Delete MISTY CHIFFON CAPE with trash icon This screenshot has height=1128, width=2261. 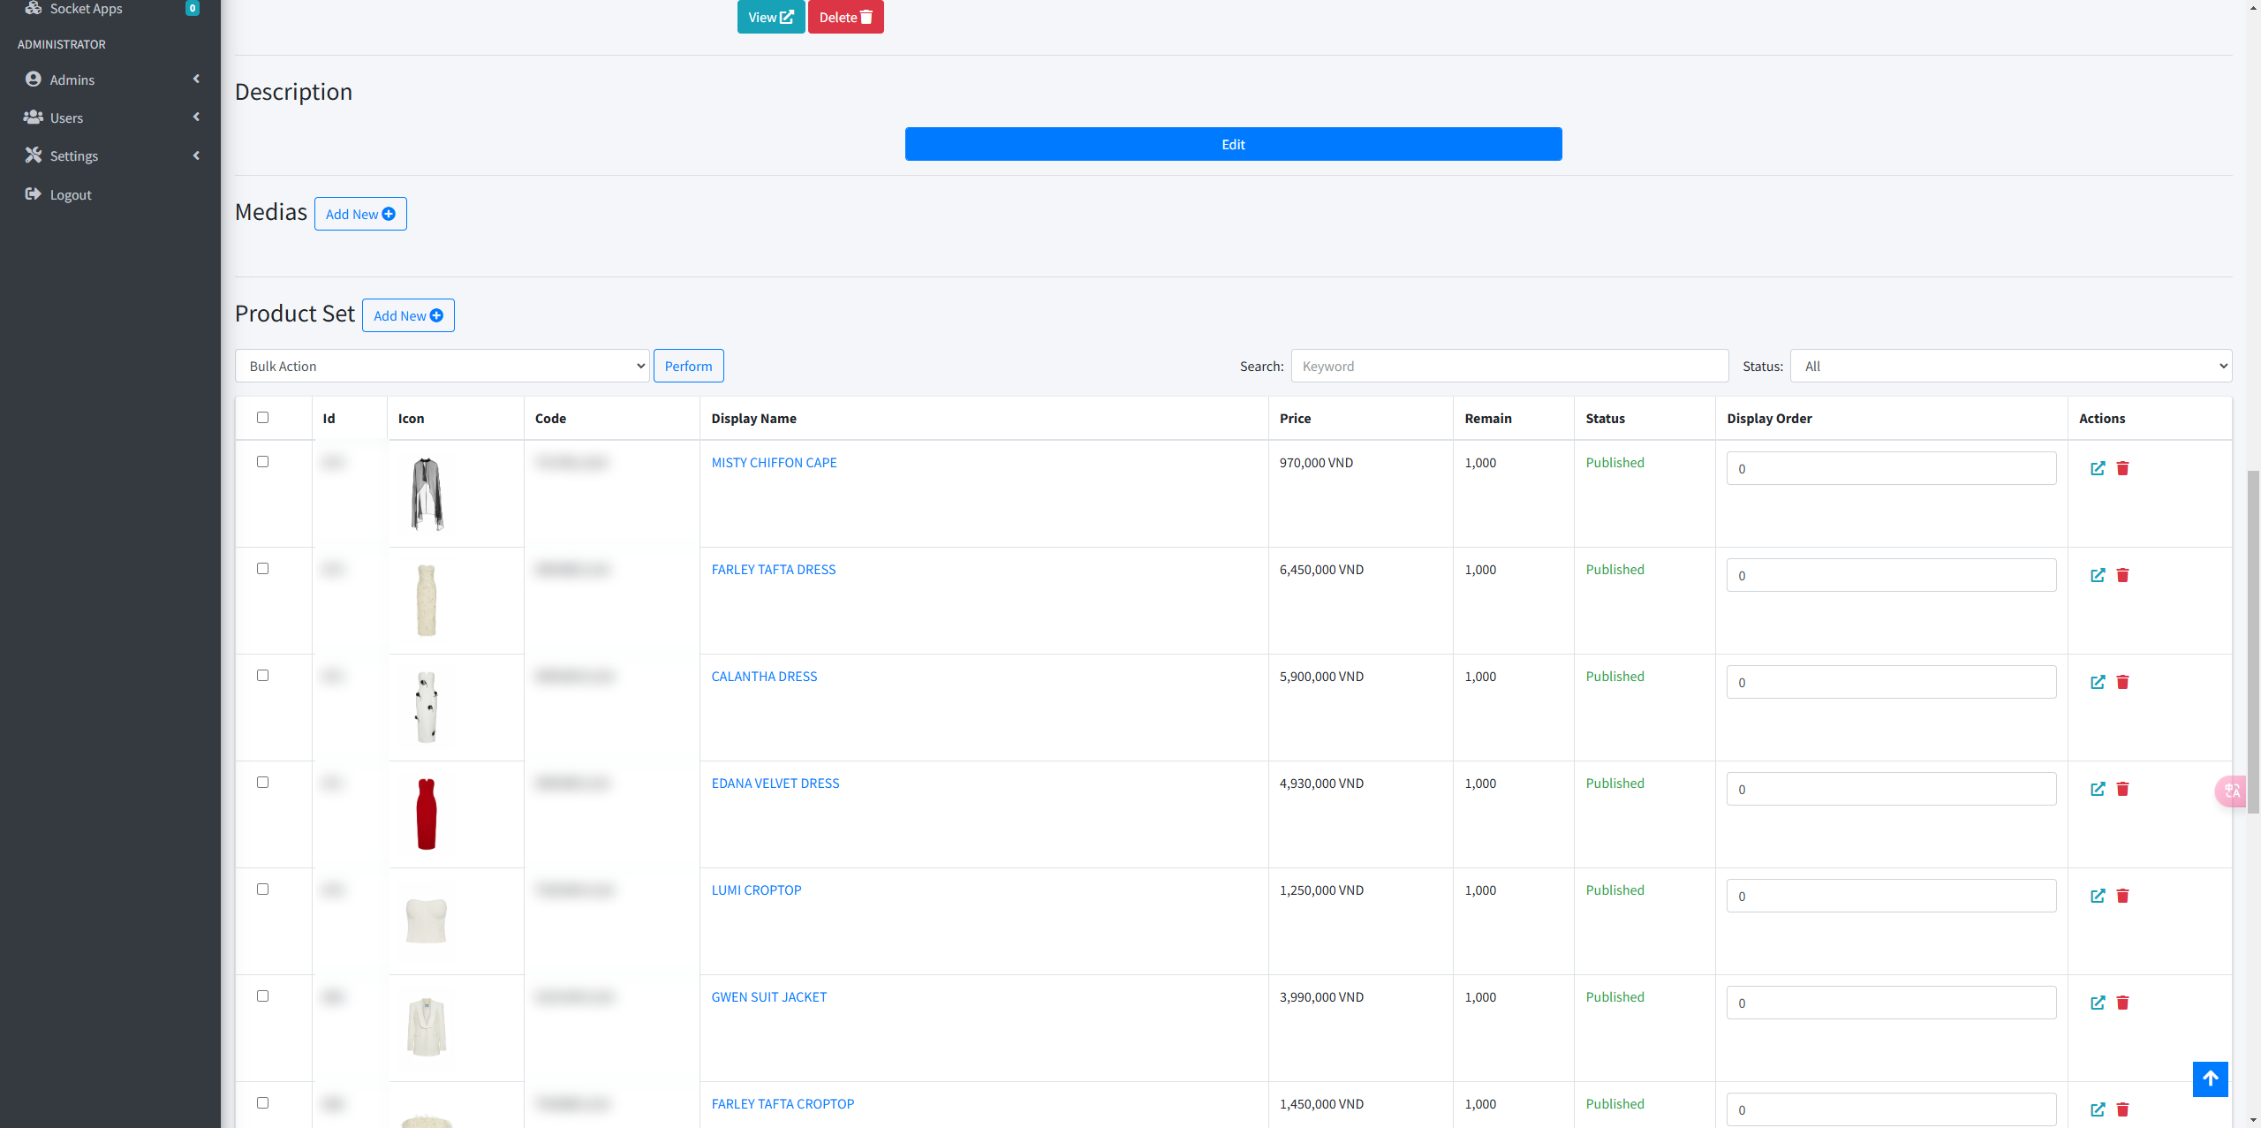pyautogui.click(x=2122, y=468)
